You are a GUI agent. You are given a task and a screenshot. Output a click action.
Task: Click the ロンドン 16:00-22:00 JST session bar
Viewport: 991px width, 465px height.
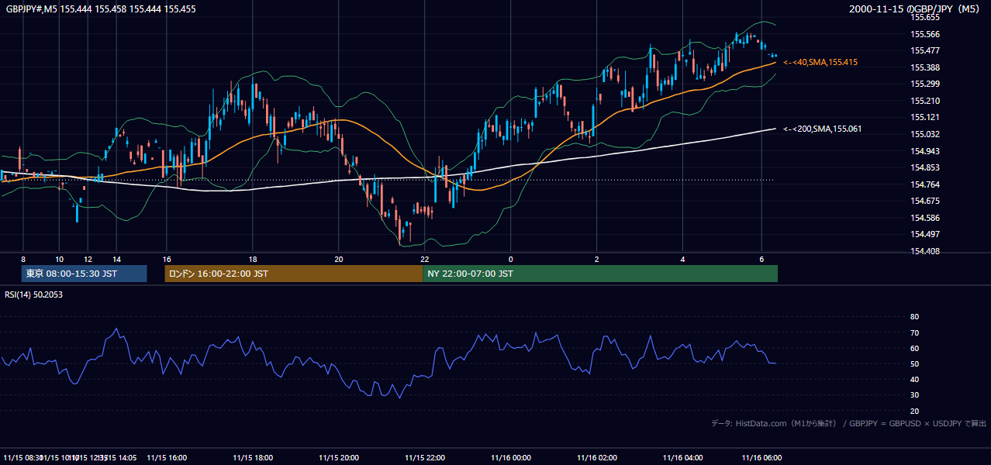[x=294, y=274]
